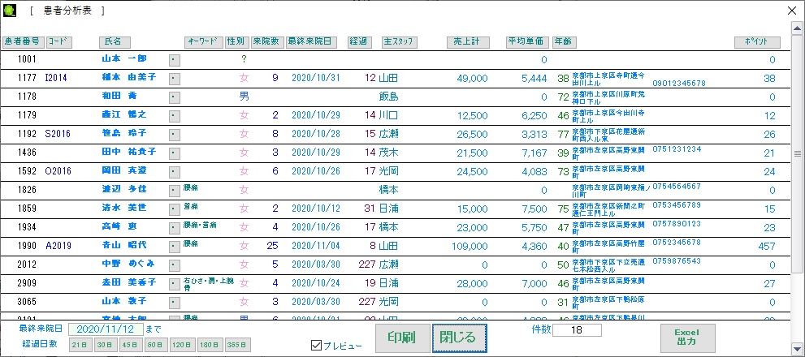Filter by 30日 elapsed days
The width and height of the screenshot is (805, 357).
[106, 345]
